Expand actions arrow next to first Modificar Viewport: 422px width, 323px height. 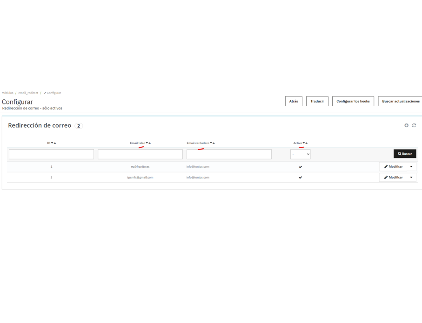pos(411,166)
